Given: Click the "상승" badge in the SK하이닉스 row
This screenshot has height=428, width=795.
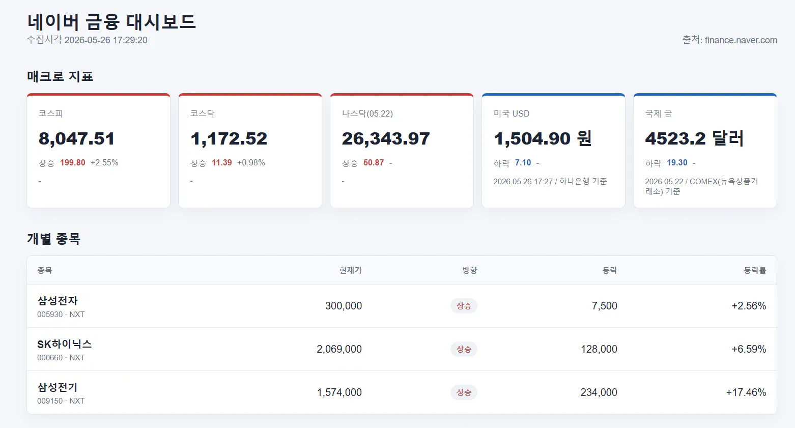Looking at the screenshot, I should [x=464, y=349].
